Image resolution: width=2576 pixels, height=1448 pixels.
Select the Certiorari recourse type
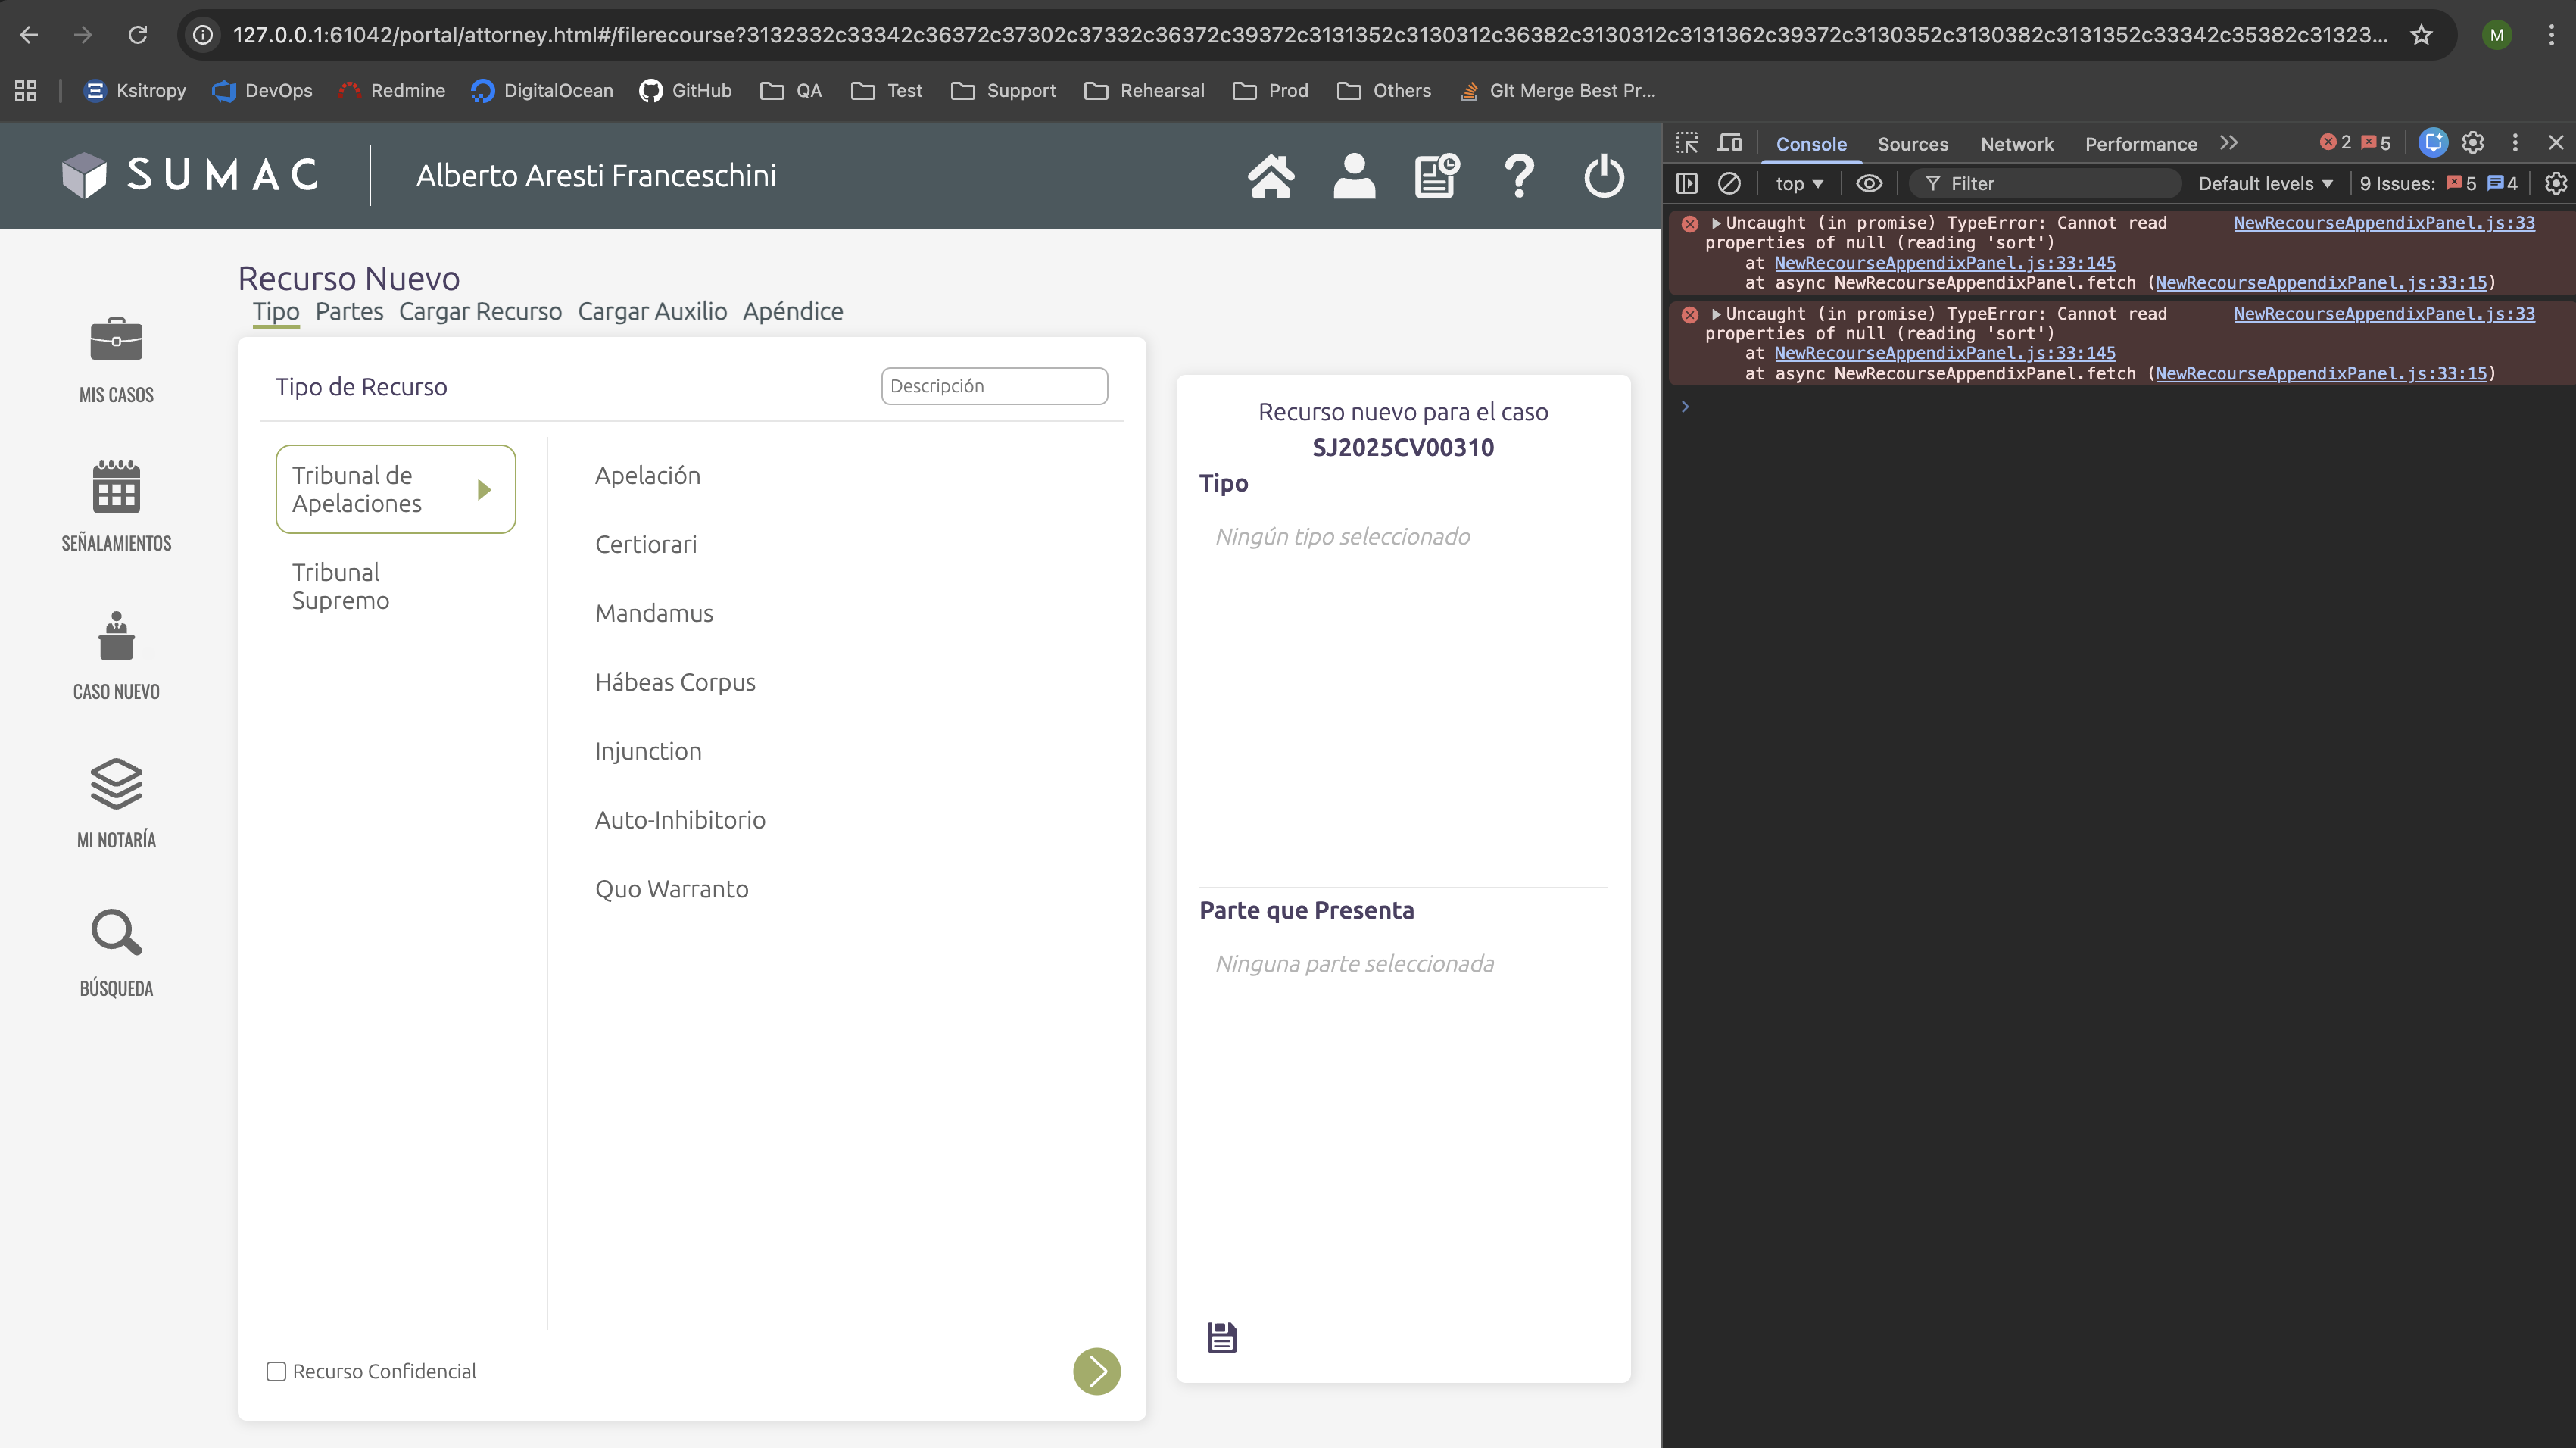tap(645, 544)
